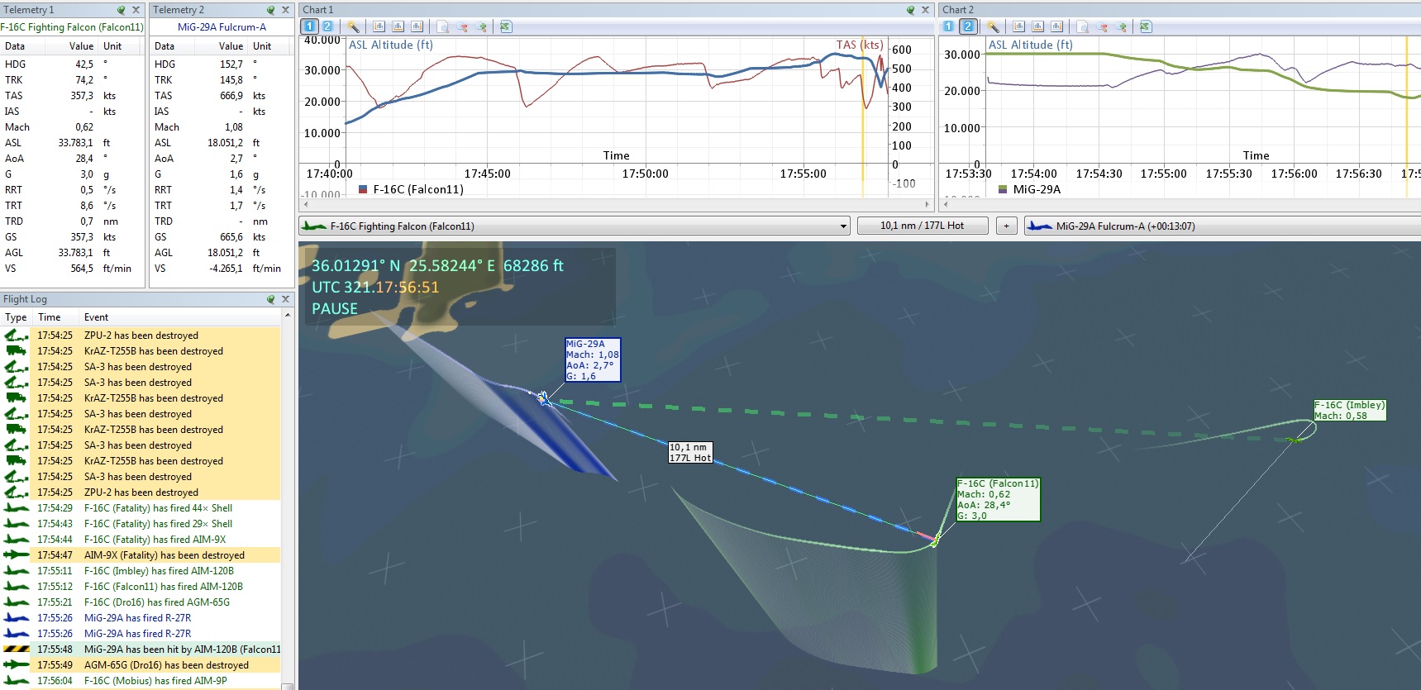This screenshot has width=1421, height=690.
Task: Click the third chart-layout icon in Chart 2 toolbar
Action: pyautogui.click(x=1056, y=26)
